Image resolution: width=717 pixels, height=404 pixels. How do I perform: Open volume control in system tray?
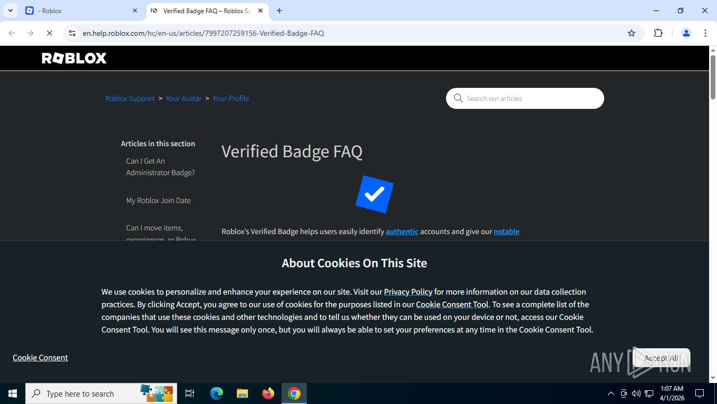point(636,393)
